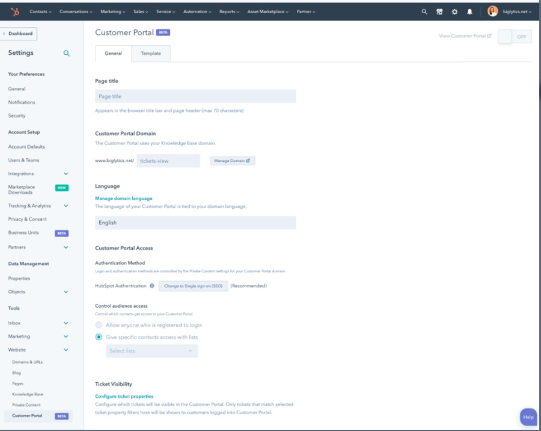Open Marketplace Downloads settings
This screenshot has width=541, height=431.
[x=22, y=190]
